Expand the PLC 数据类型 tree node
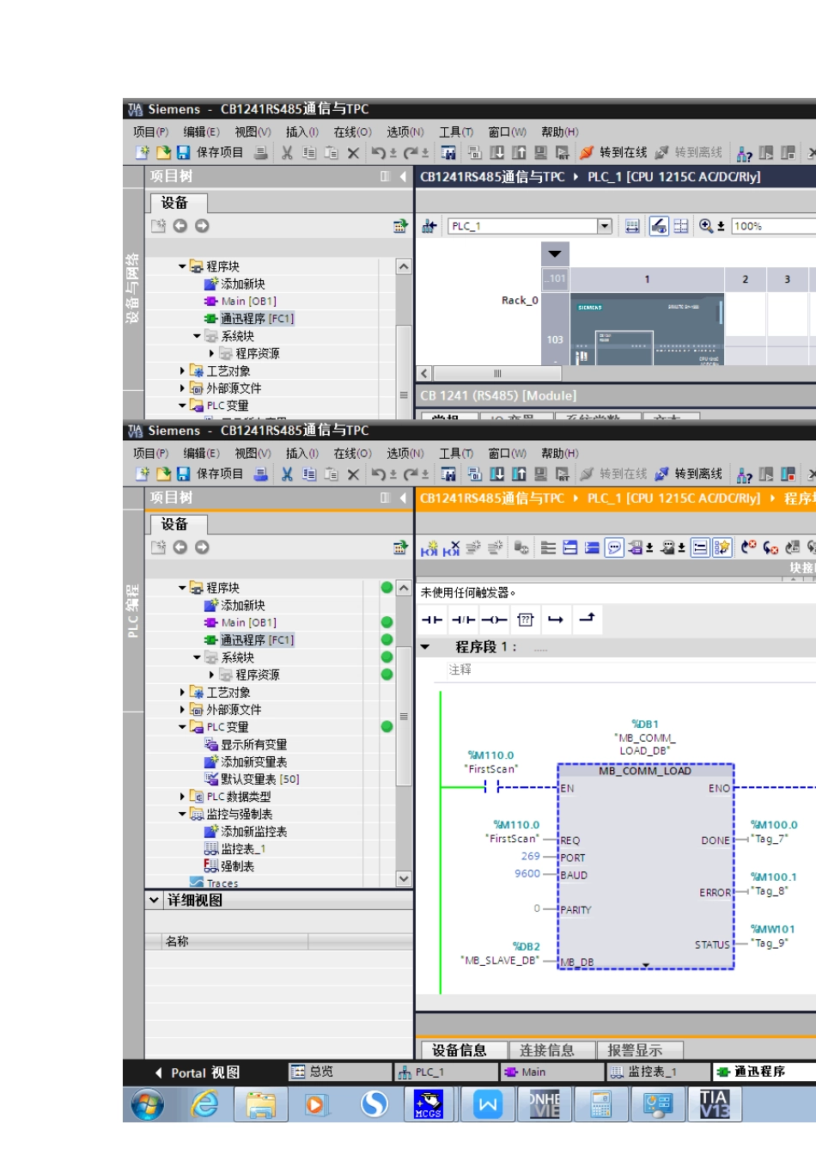This screenshot has width=816, height=1155. pyautogui.click(x=182, y=797)
